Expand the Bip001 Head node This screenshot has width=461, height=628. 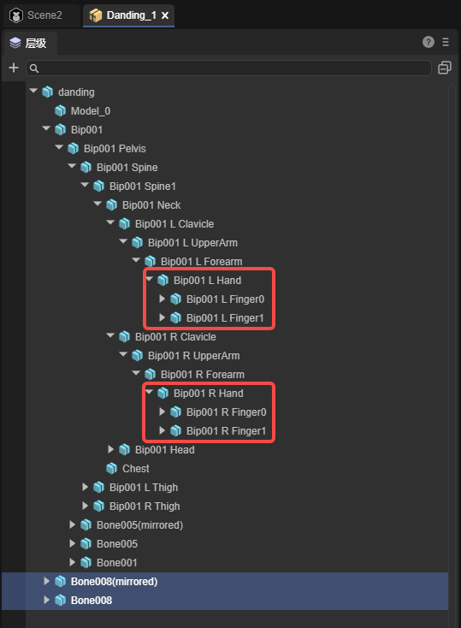click(x=110, y=449)
